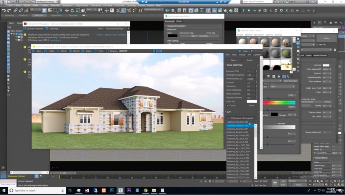Toggle the Percent Snap icon
Screen dimensions: 345x195
pyautogui.click(x=129, y=10)
